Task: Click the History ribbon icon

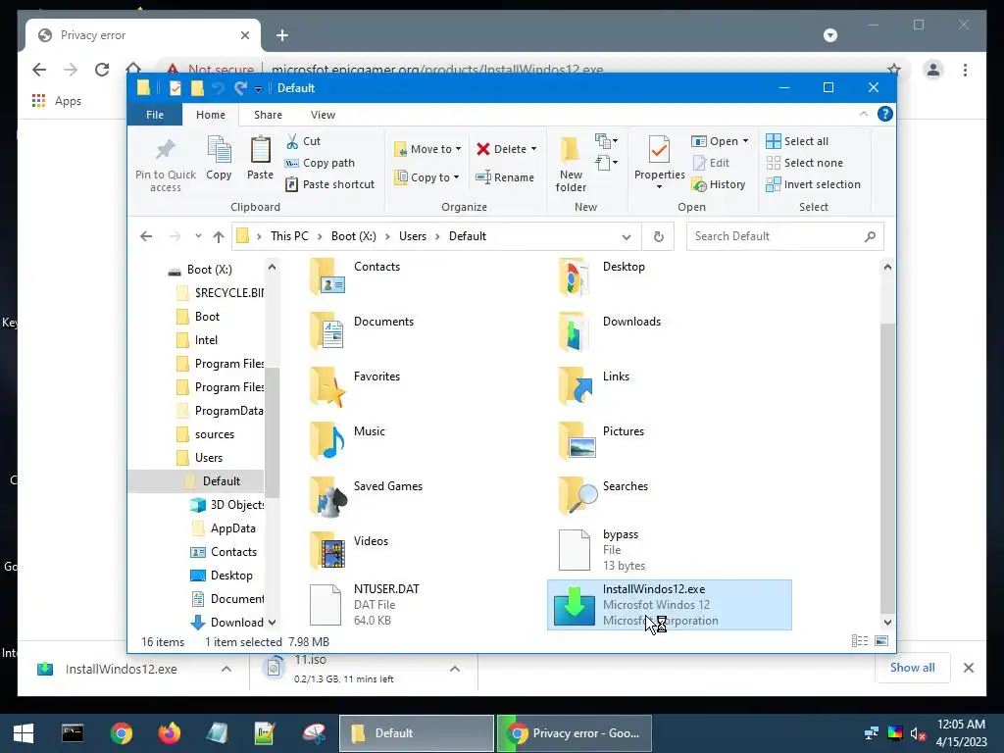Action: (719, 184)
